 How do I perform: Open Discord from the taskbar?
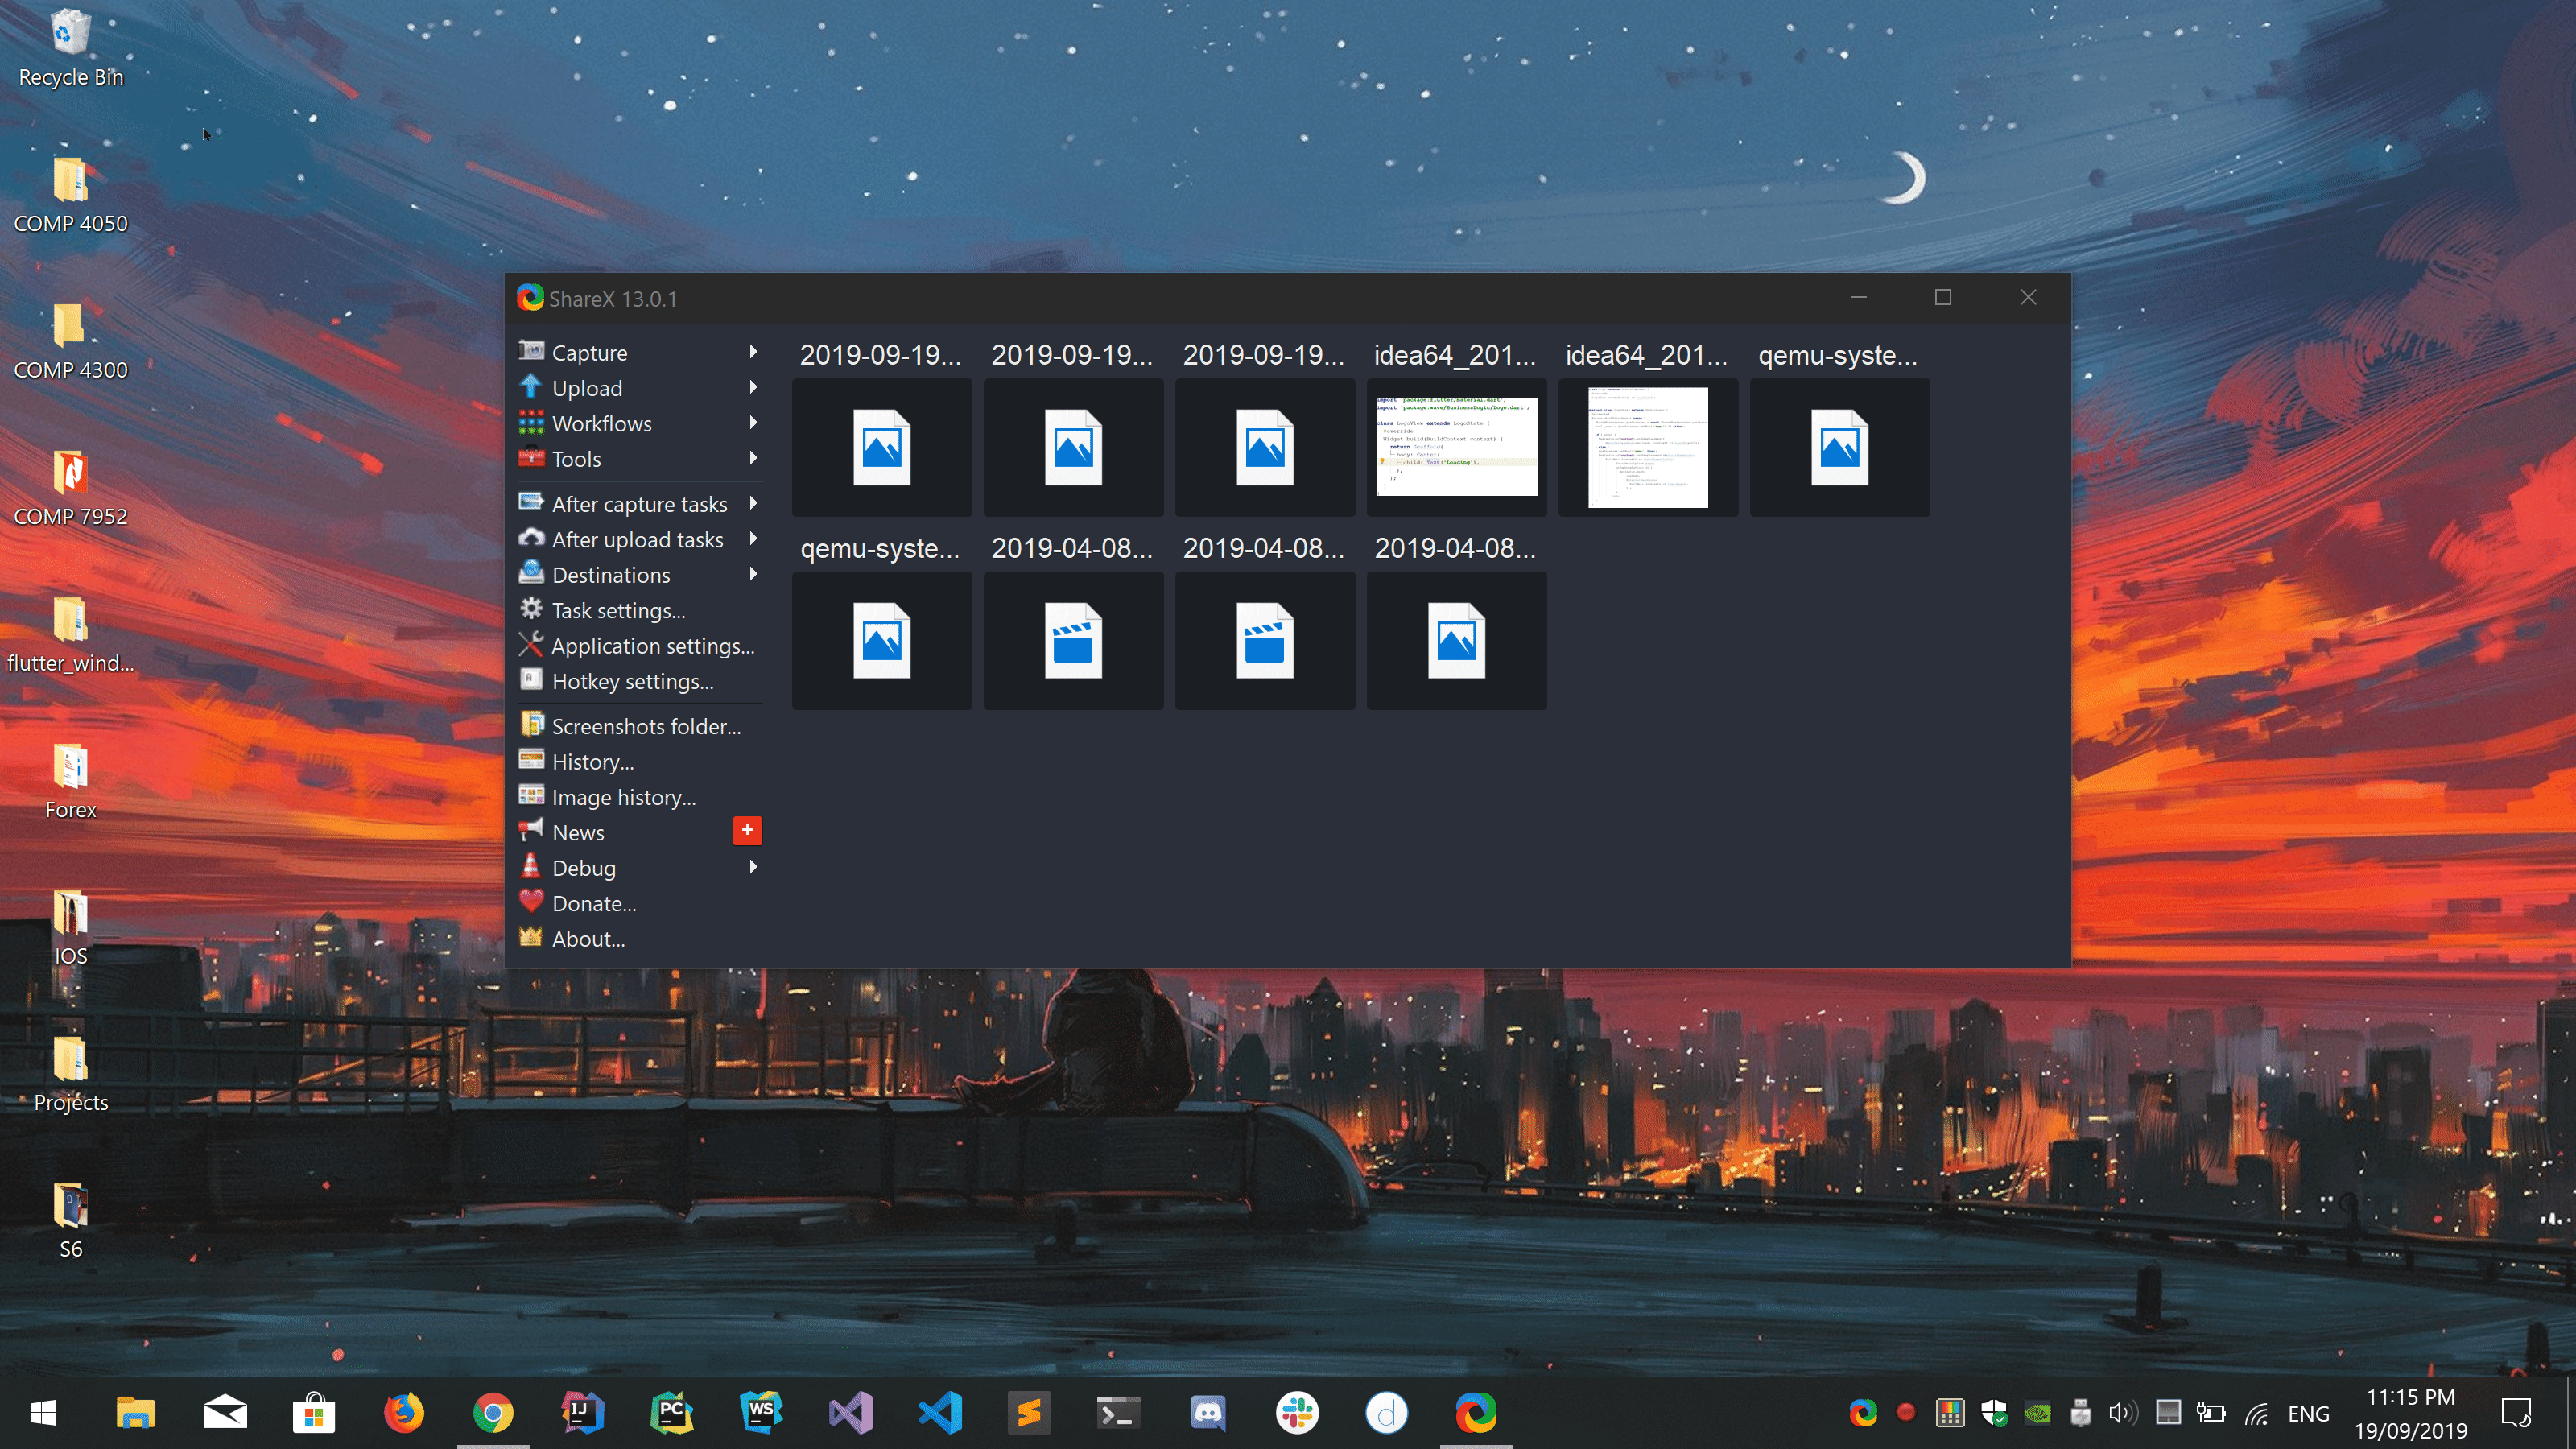(1208, 1413)
